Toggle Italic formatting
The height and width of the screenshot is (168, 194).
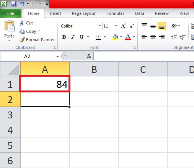click(x=73, y=37)
